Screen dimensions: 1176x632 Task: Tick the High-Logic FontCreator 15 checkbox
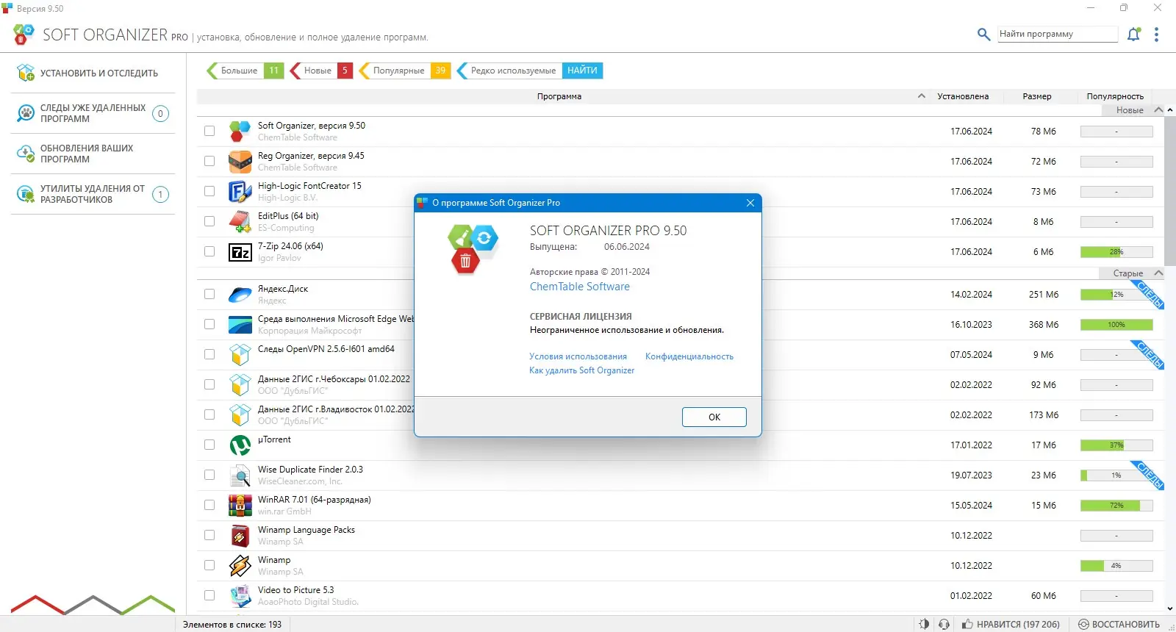point(209,191)
